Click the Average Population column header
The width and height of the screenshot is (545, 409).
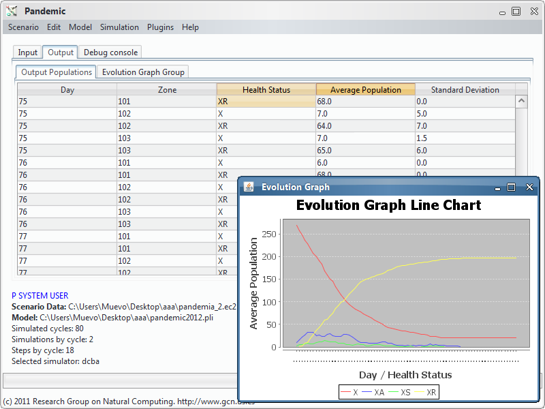click(x=366, y=90)
